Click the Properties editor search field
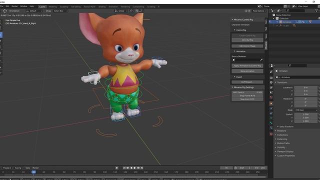The width and height of the screenshot is (320, 180). pyautogui.click(x=297, y=65)
